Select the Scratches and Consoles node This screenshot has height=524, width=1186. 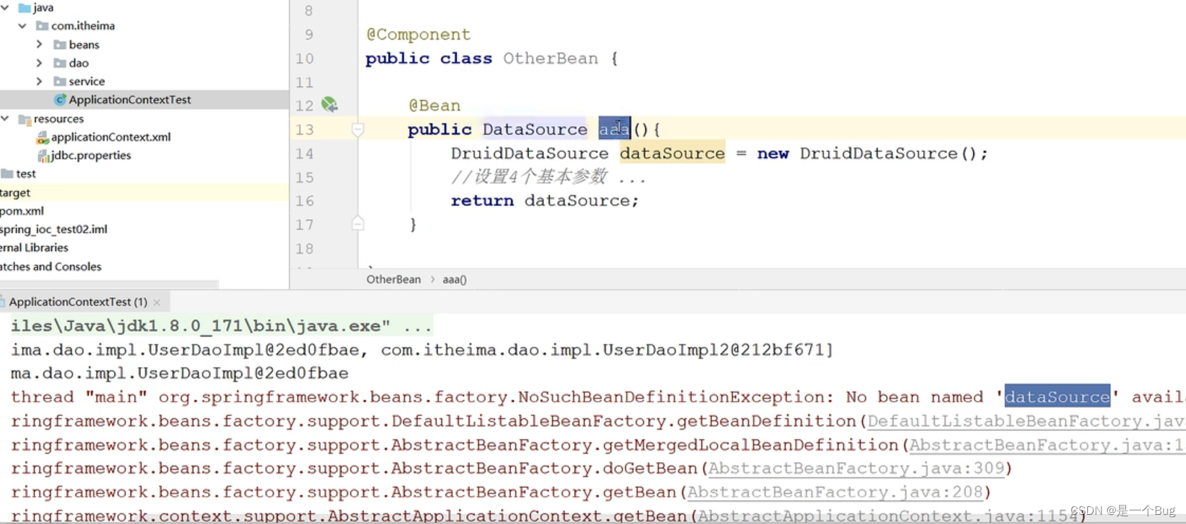tap(51, 266)
